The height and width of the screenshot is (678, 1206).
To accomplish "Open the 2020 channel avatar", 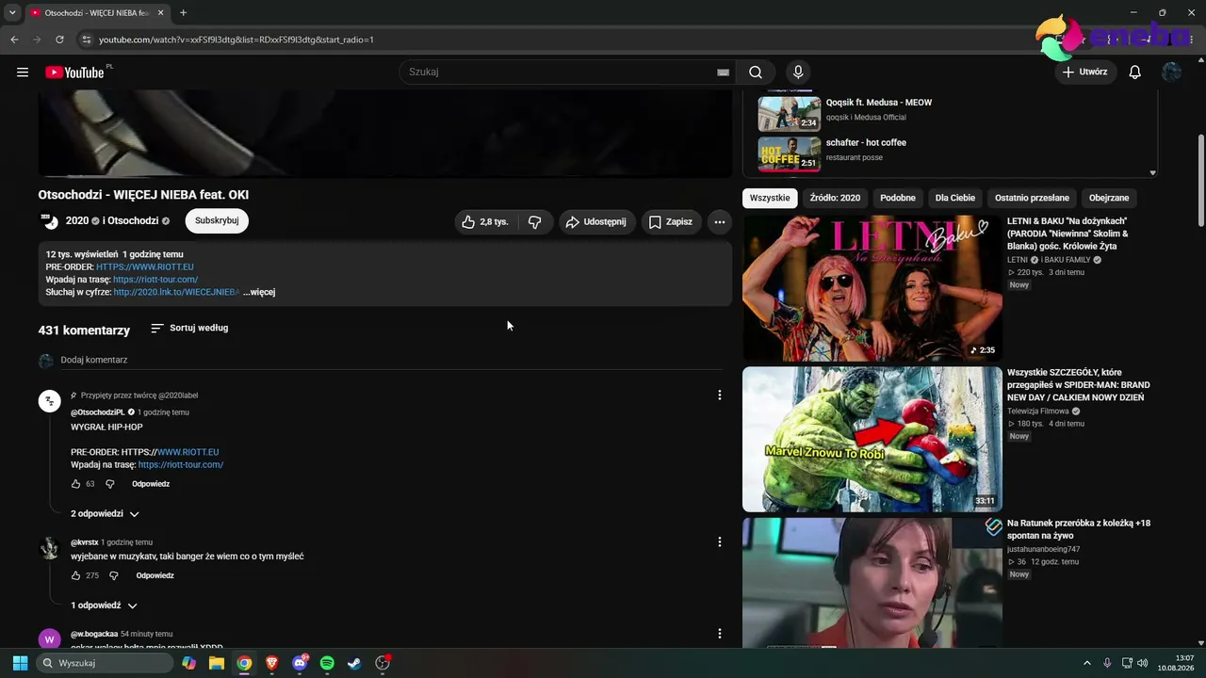I will pyautogui.click(x=49, y=221).
